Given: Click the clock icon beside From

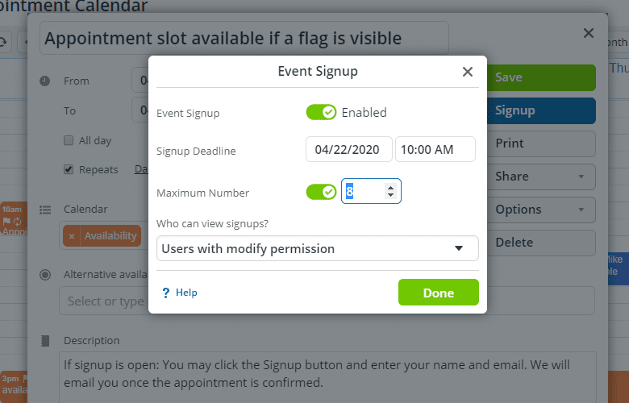Looking at the screenshot, I should point(45,81).
